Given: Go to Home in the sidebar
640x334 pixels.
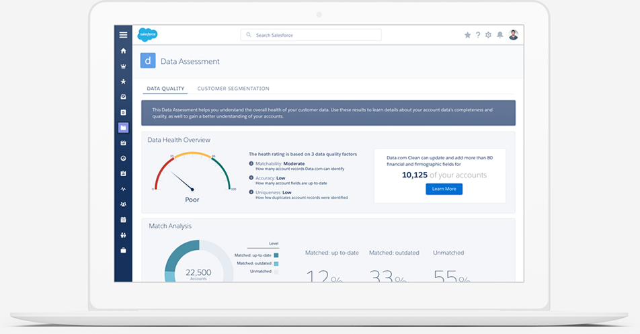Looking at the screenshot, I should point(123,51).
